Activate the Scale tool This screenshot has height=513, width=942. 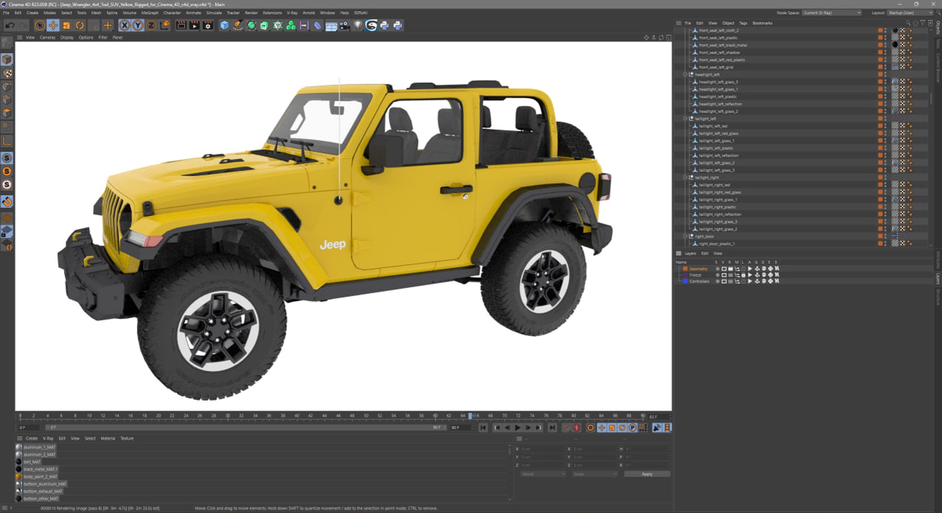(66, 26)
